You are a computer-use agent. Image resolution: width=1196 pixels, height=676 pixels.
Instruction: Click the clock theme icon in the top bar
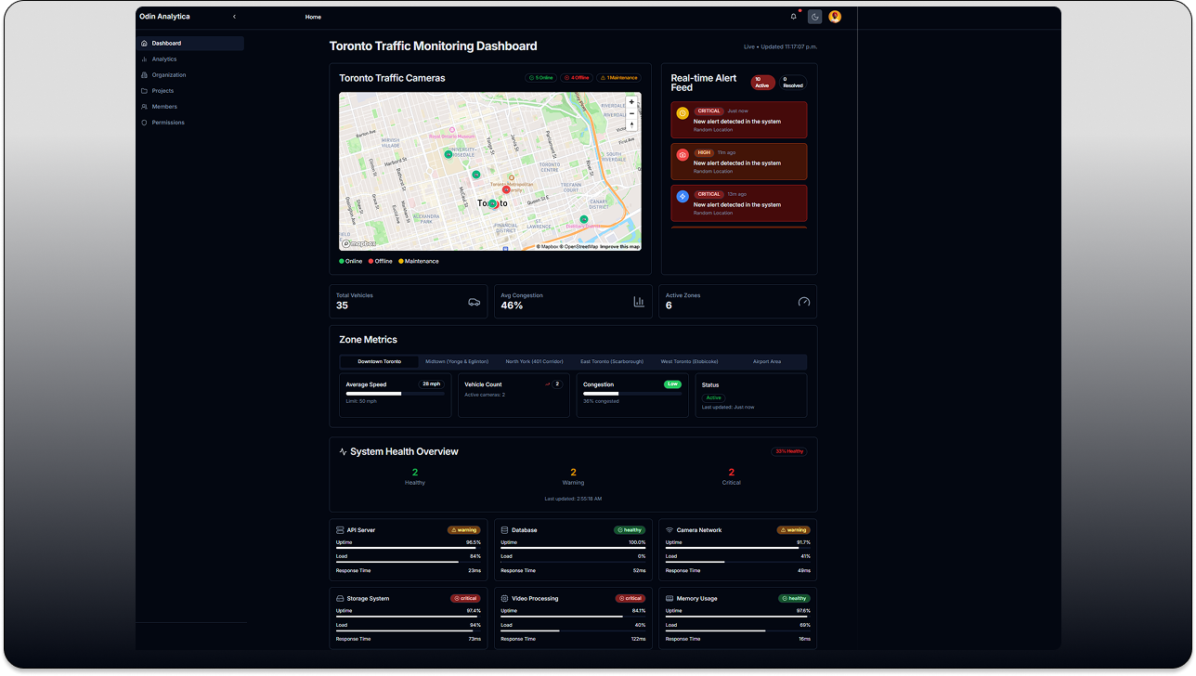pyautogui.click(x=813, y=16)
